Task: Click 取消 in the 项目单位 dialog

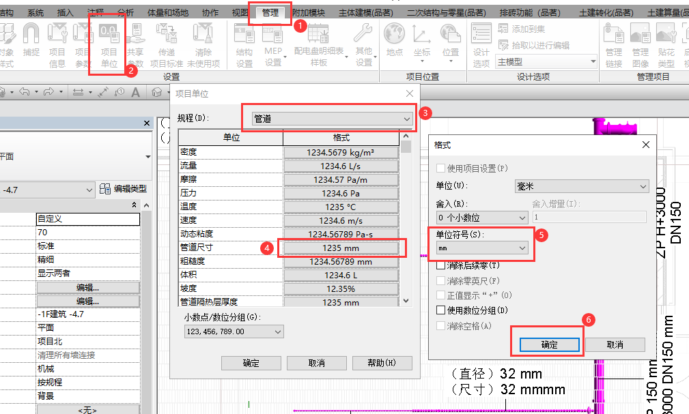Action: tap(316, 363)
